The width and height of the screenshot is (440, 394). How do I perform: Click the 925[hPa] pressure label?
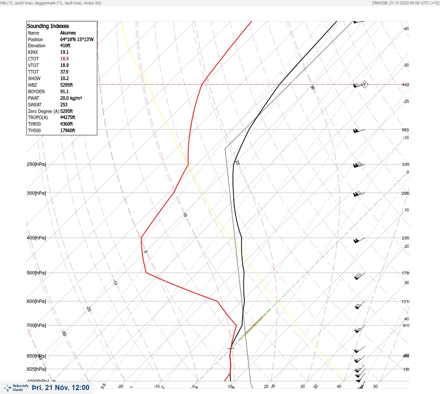click(36, 369)
